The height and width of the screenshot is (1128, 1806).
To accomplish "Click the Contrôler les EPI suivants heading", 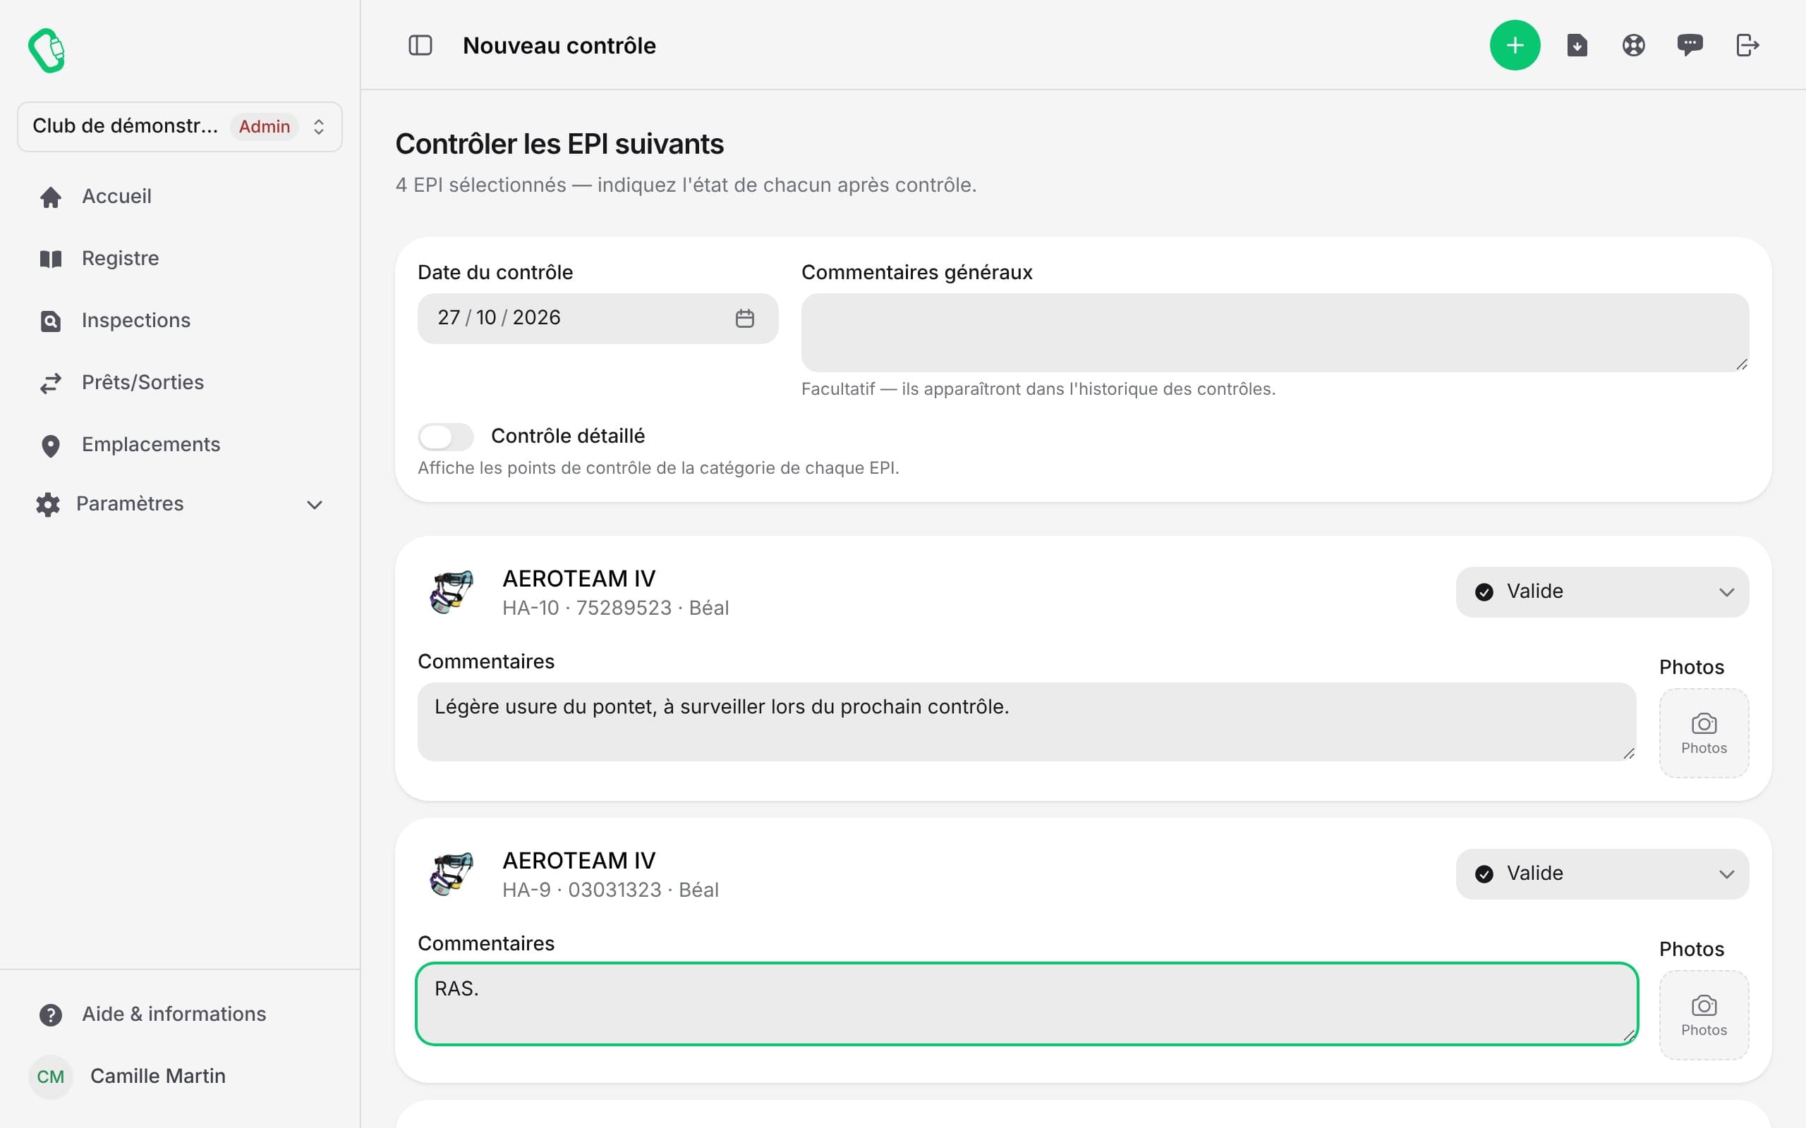I will (x=559, y=144).
